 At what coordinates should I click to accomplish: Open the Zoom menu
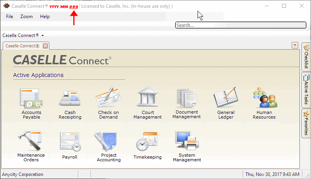[x=26, y=17]
